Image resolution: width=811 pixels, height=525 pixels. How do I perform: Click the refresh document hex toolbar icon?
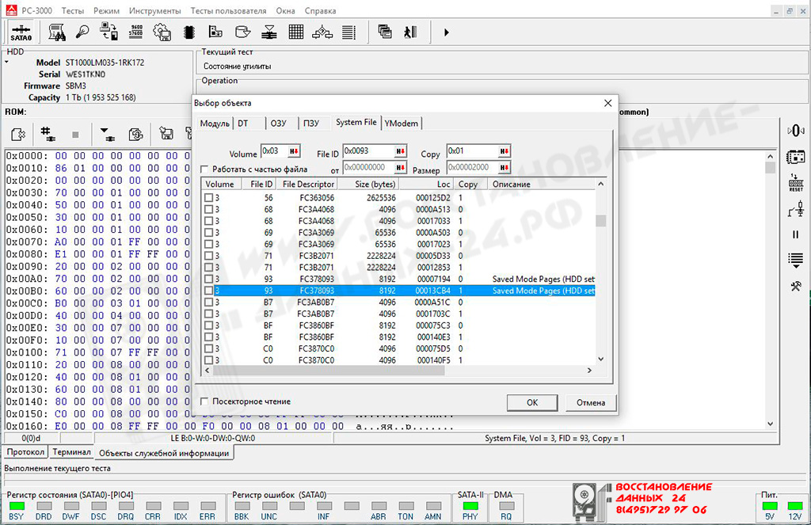pos(135,135)
